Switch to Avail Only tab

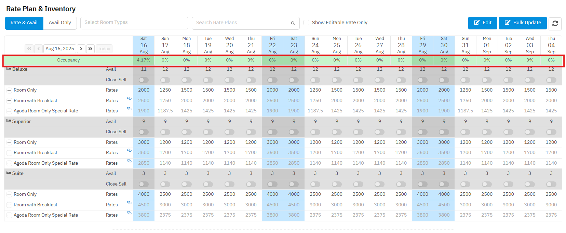pos(60,23)
